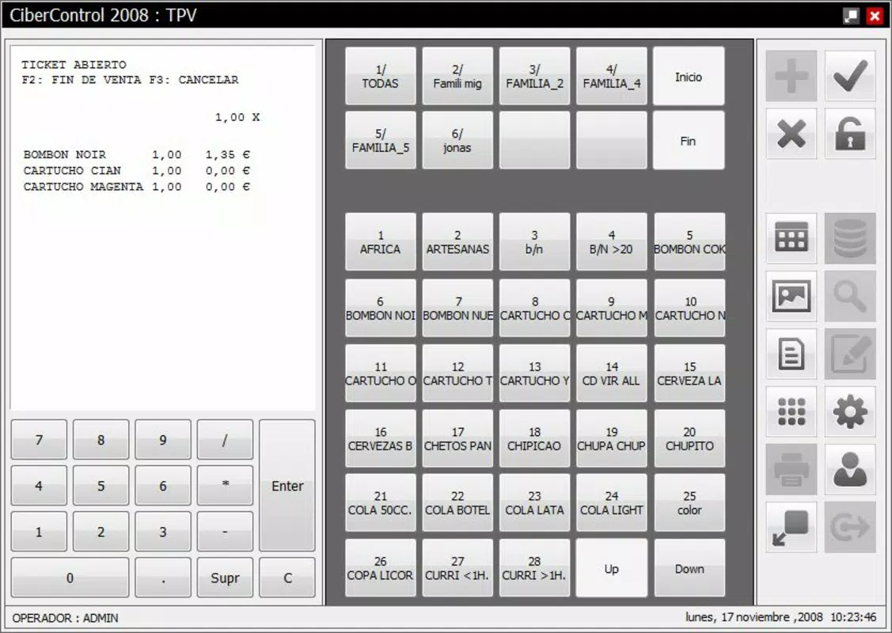Add product 15 CERVEZA LA
The width and height of the screenshot is (892, 633).
[689, 373]
